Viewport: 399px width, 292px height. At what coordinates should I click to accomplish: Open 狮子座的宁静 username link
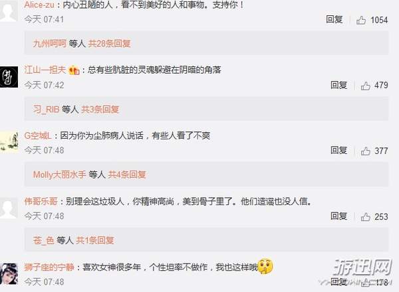pos(49,267)
